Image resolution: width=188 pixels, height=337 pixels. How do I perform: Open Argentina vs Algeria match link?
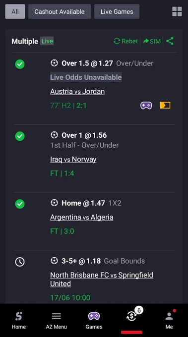[x=82, y=217]
